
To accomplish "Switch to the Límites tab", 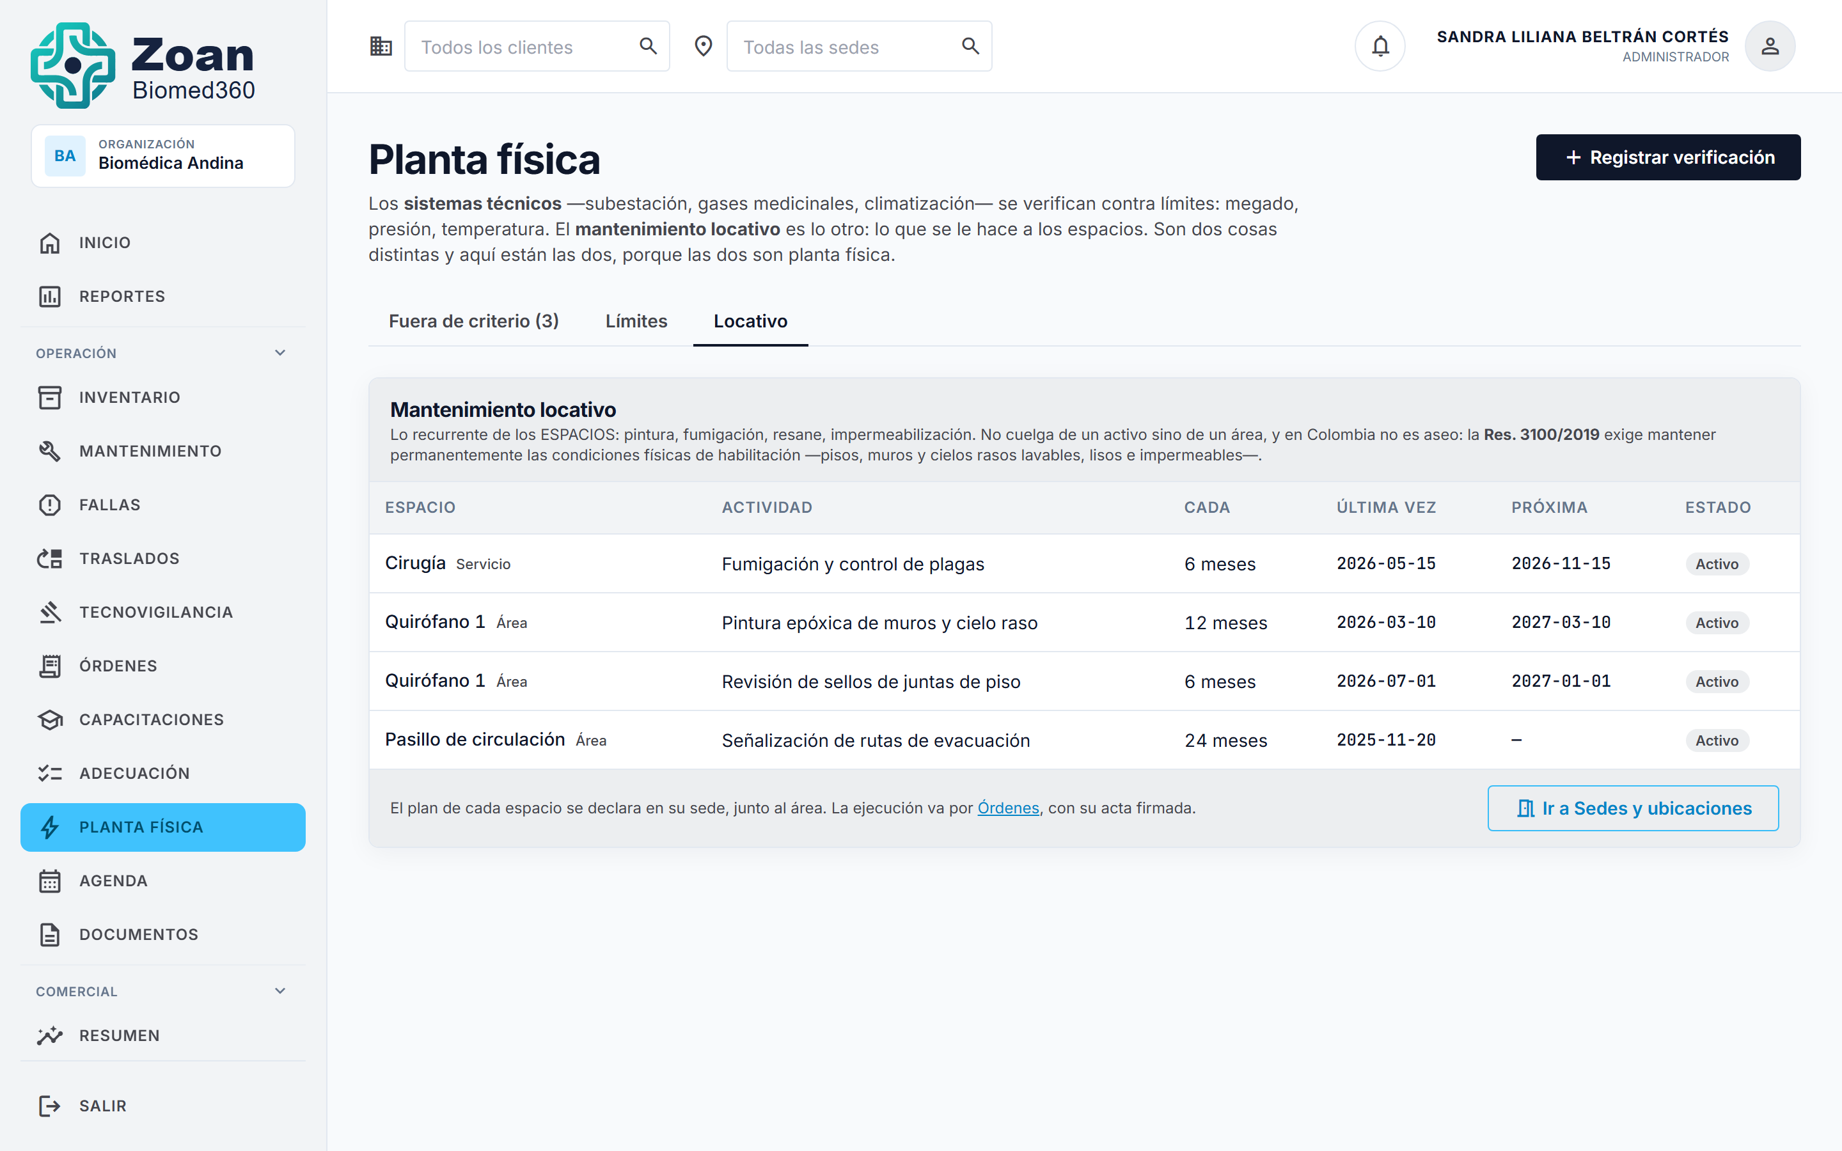I will 636,321.
